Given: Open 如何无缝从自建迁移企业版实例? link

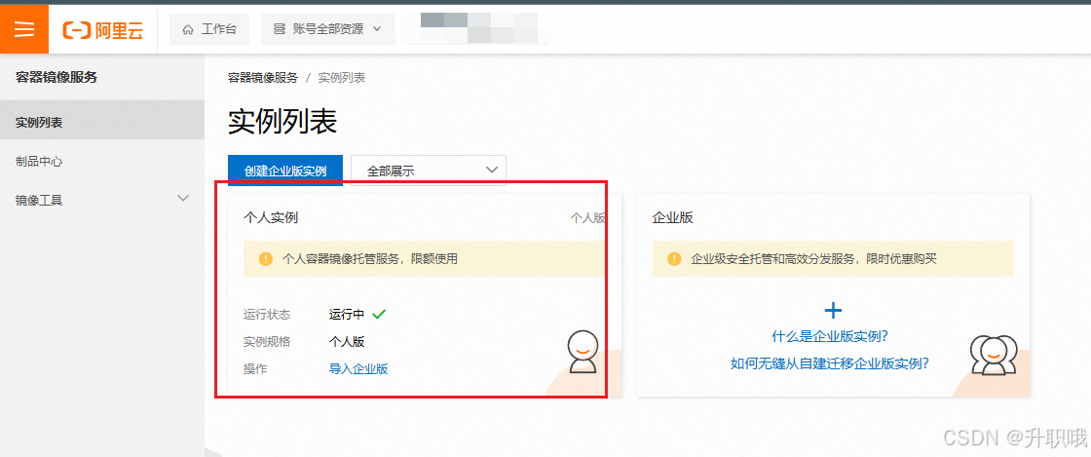Looking at the screenshot, I should tap(830, 363).
